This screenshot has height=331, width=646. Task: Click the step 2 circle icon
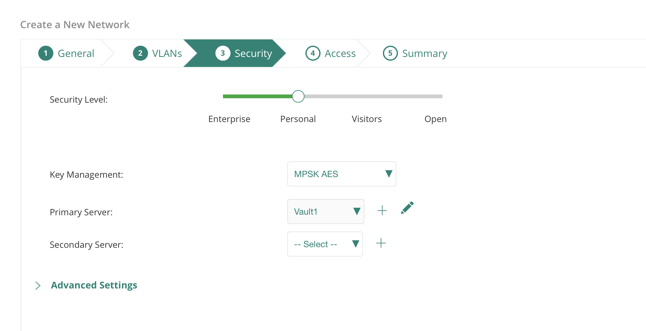(140, 53)
